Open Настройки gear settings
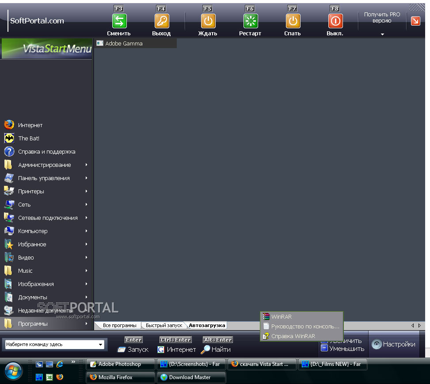 coord(393,344)
